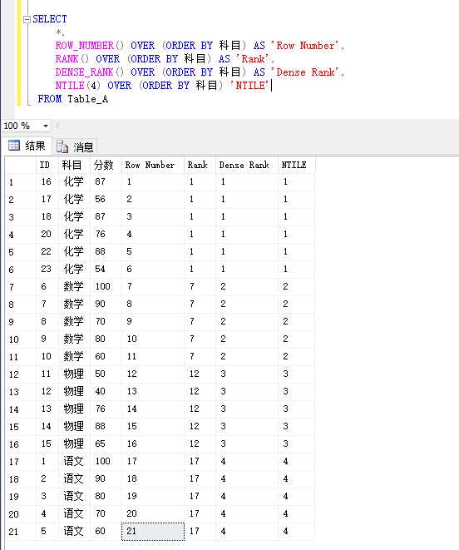Select row header 17 in the results grid
Screen dimensions: 459x550
(20, 462)
